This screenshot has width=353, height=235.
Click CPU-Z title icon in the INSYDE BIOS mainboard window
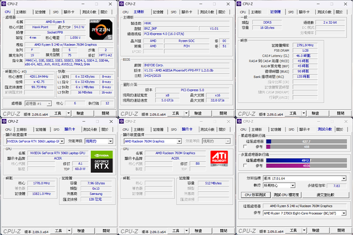(122, 4)
